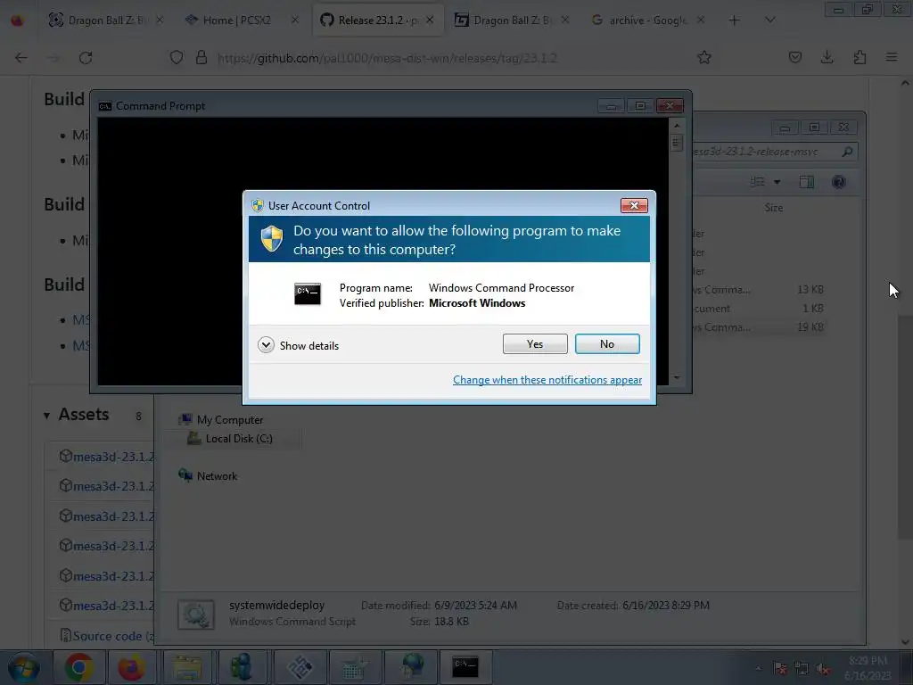
Task: Reload the GitHub page in Firefox
Action: pyautogui.click(x=86, y=58)
